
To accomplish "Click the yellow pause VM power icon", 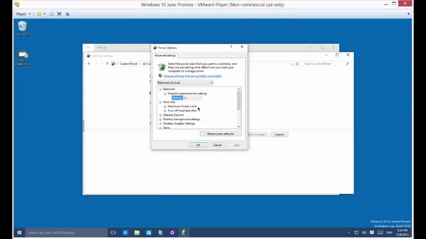I will pyautogui.click(x=39, y=14).
